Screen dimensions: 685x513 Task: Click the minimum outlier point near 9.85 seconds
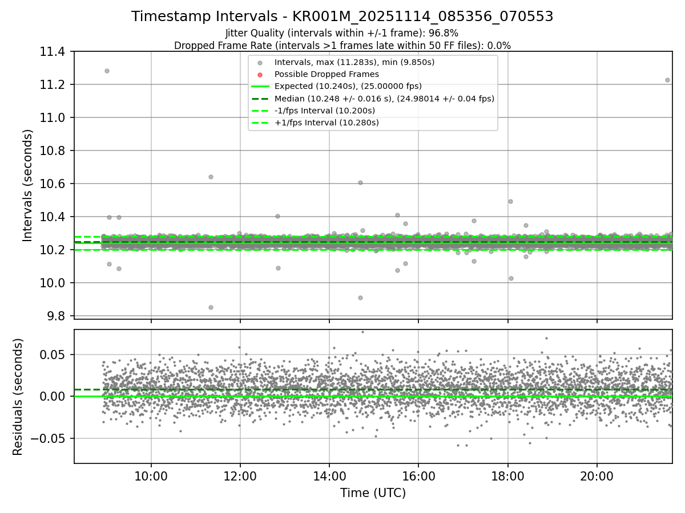tap(211, 307)
